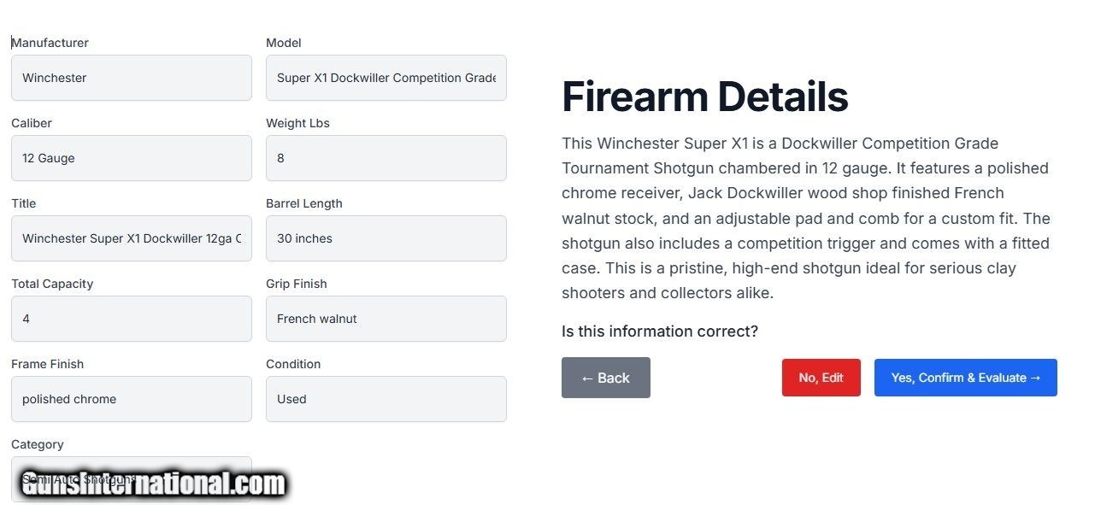Click the GunsInternational.com watermark
This screenshot has width=1095, height=528.
tap(152, 484)
